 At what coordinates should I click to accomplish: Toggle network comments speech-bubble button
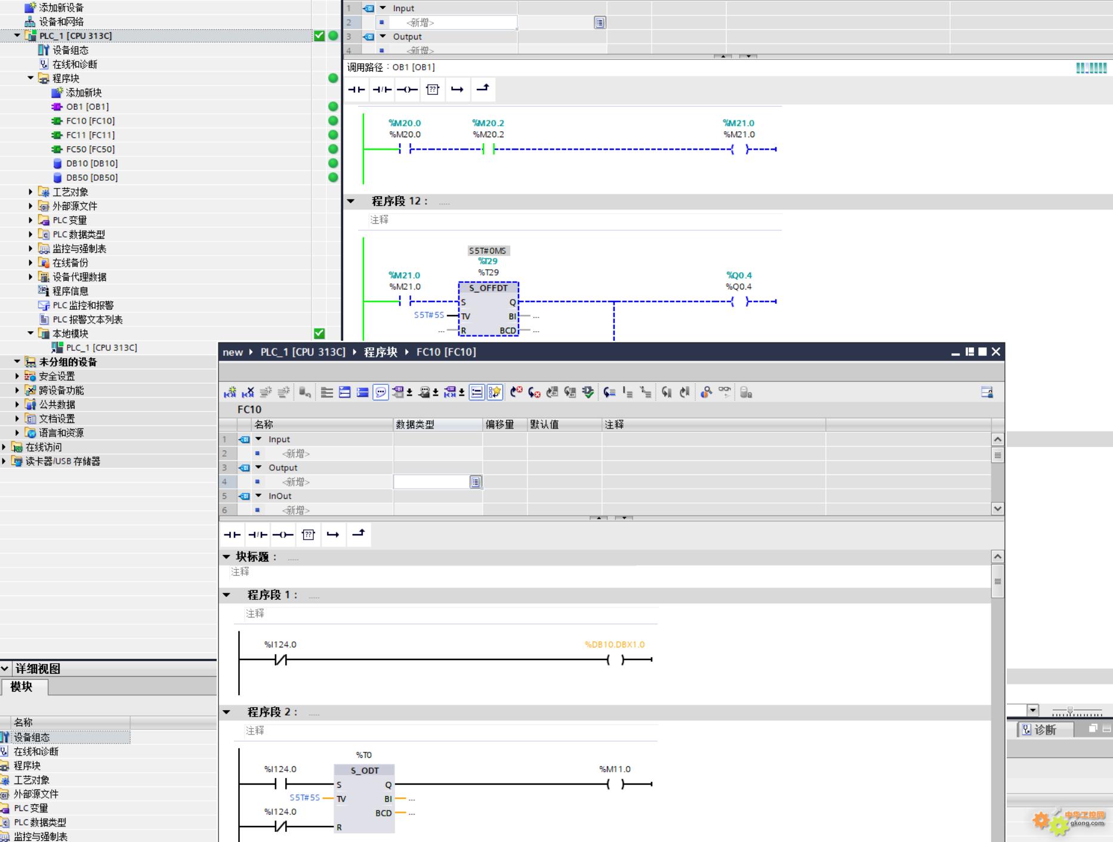[x=380, y=392]
